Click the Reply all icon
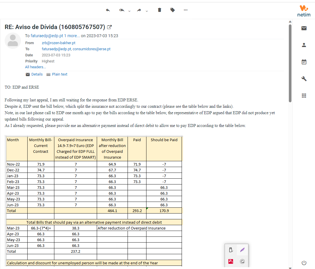Image resolution: width=315 pixels, height=269 pixels. 122,10
